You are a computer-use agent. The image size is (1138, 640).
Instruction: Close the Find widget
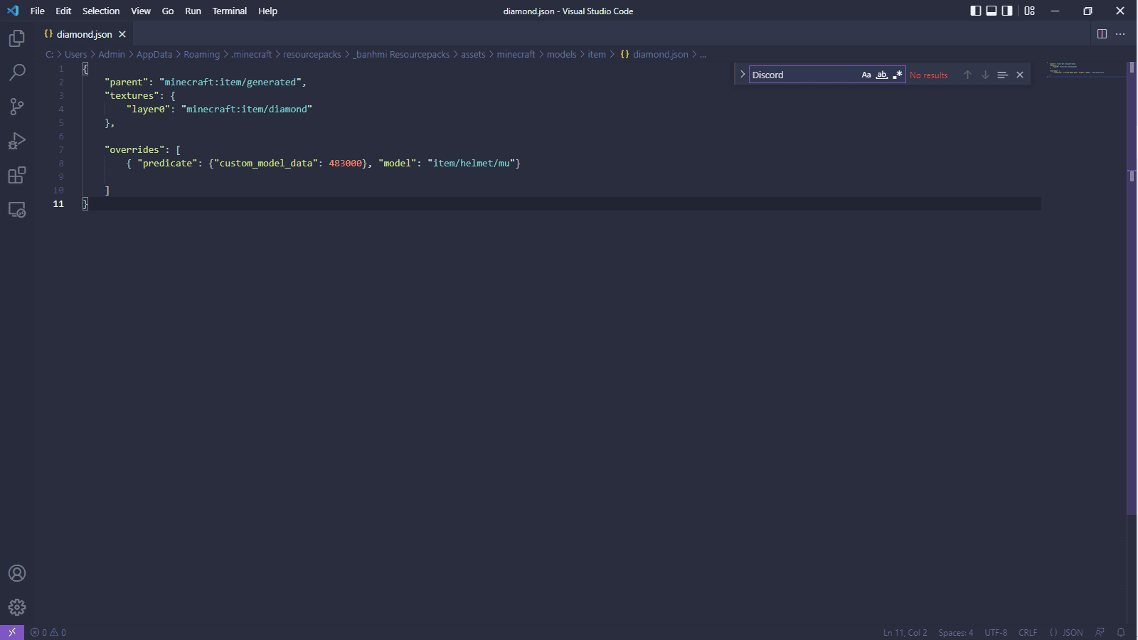(1020, 75)
